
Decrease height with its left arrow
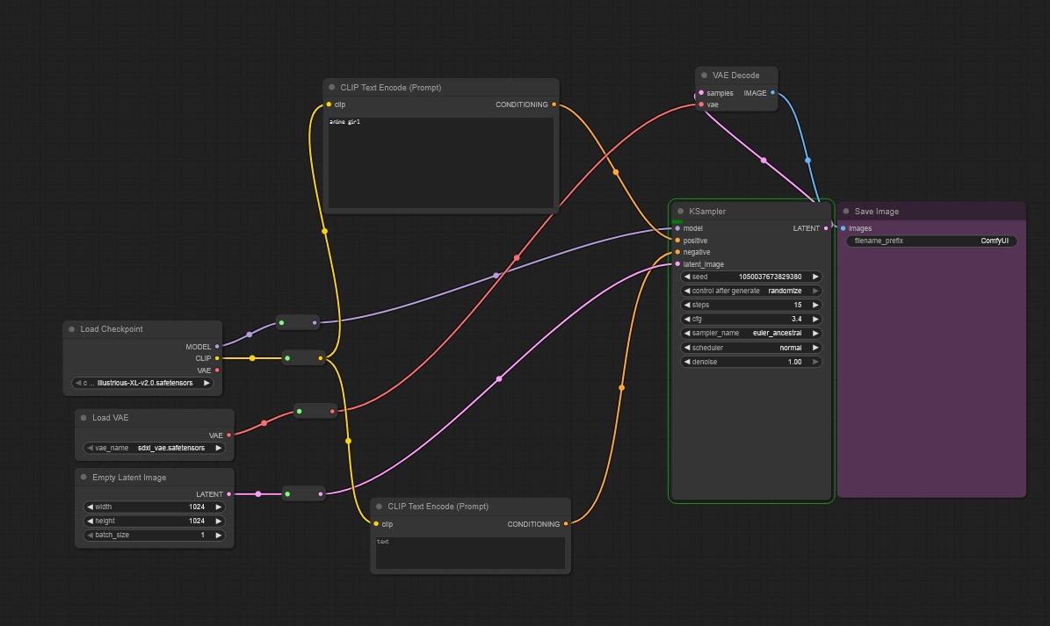90,521
